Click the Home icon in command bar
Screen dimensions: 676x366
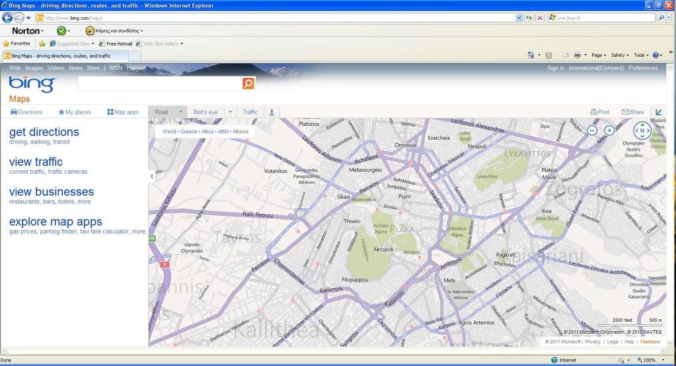pyautogui.click(x=531, y=55)
